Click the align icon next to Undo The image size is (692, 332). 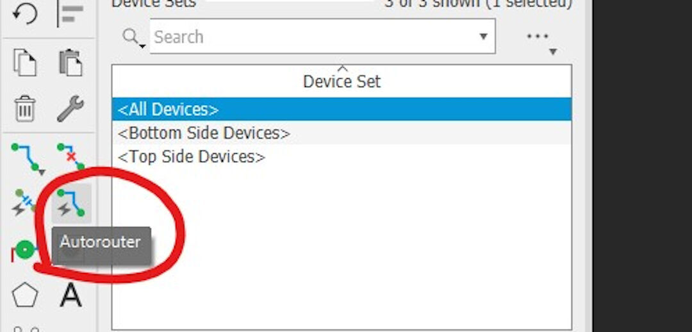(x=70, y=14)
